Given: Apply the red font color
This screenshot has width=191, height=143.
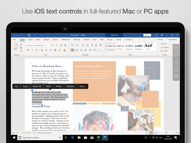Looking at the screenshot, I should point(64,50).
